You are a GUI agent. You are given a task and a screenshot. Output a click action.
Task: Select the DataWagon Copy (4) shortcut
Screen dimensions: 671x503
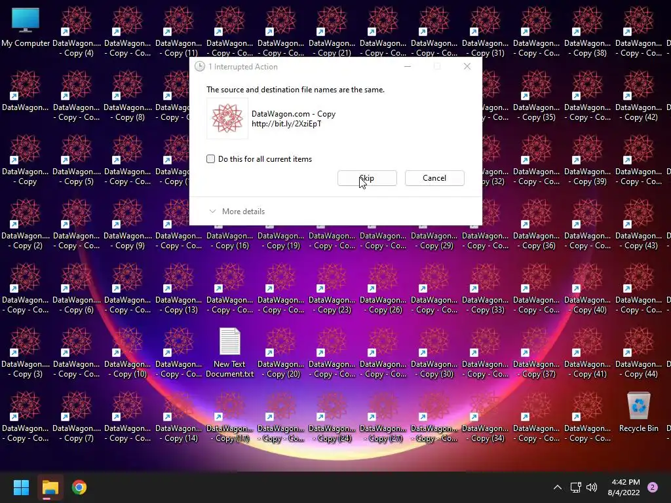click(77, 32)
